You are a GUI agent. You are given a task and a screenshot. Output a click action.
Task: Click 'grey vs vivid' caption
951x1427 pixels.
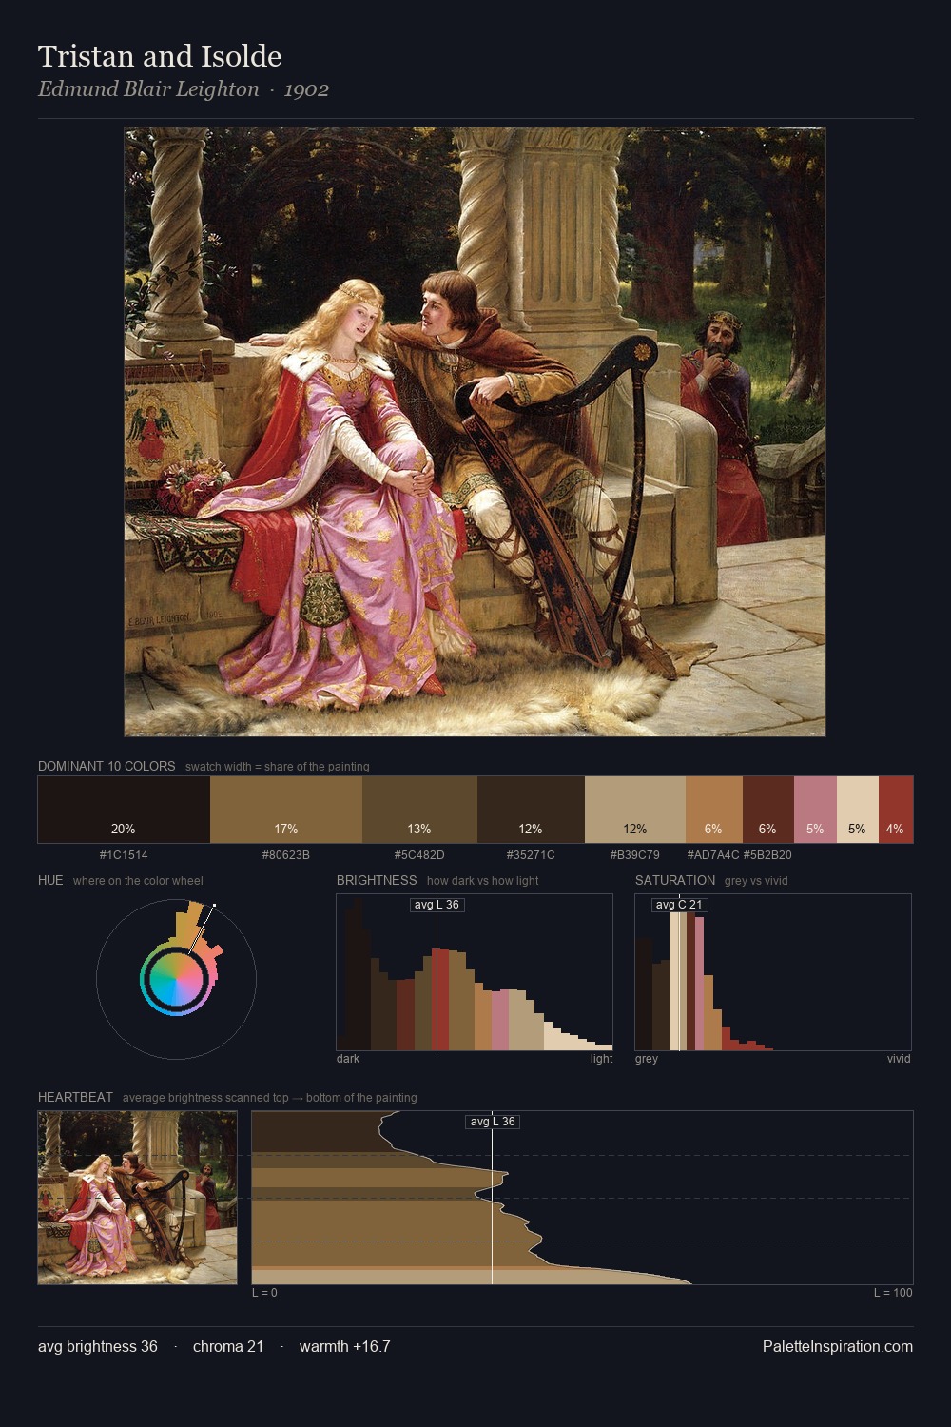tap(756, 881)
